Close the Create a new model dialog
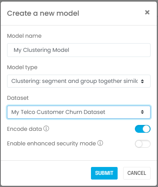The width and height of the screenshot is (158, 187). click(x=147, y=12)
